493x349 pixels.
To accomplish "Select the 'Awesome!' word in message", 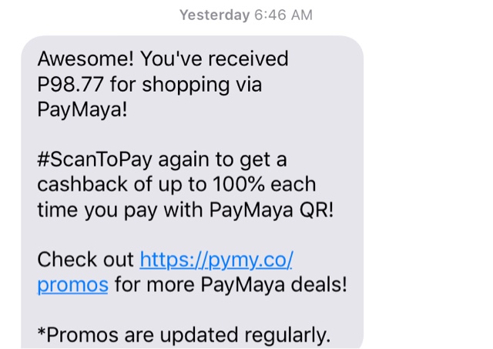I will pyautogui.click(x=86, y=59).
